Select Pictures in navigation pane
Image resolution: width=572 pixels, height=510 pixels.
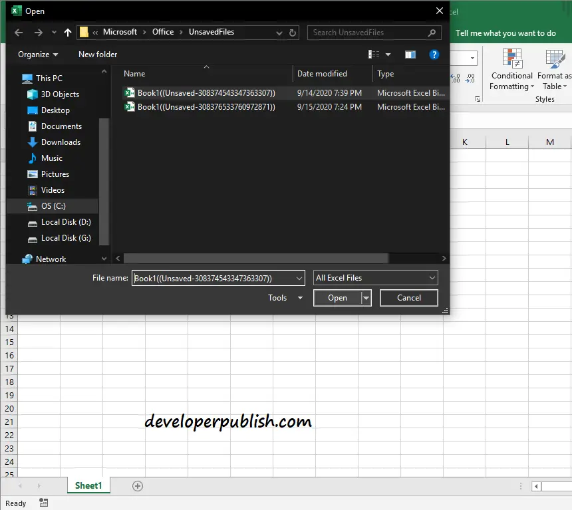click(x=55, y=174)
